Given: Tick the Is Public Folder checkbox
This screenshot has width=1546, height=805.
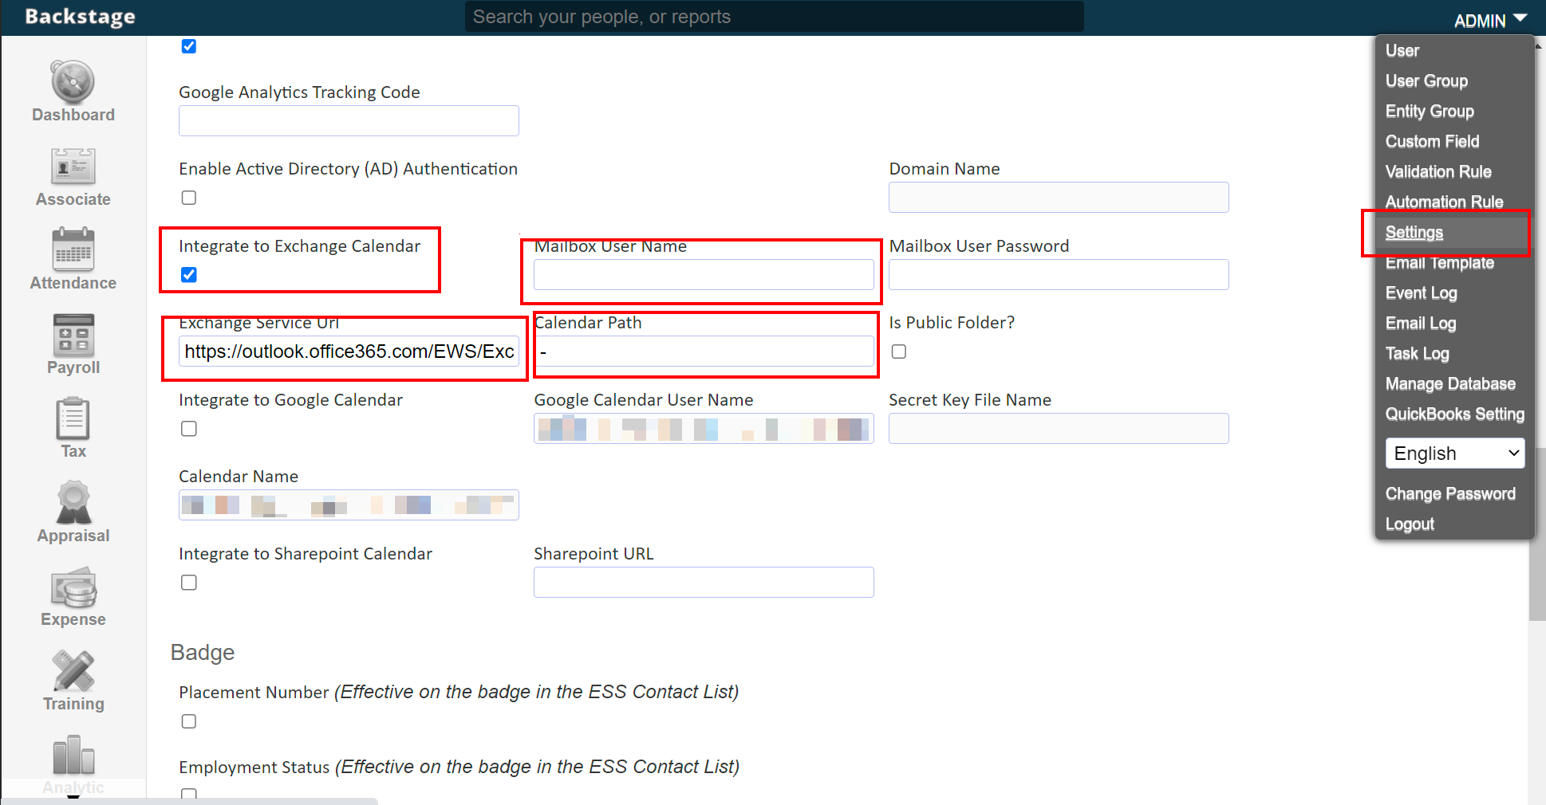Looking at the screenshot, I should (x=899, y=351).
